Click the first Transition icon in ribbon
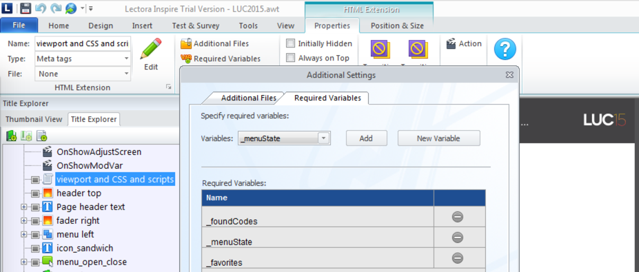639x272 pixels. click(381, 50)
